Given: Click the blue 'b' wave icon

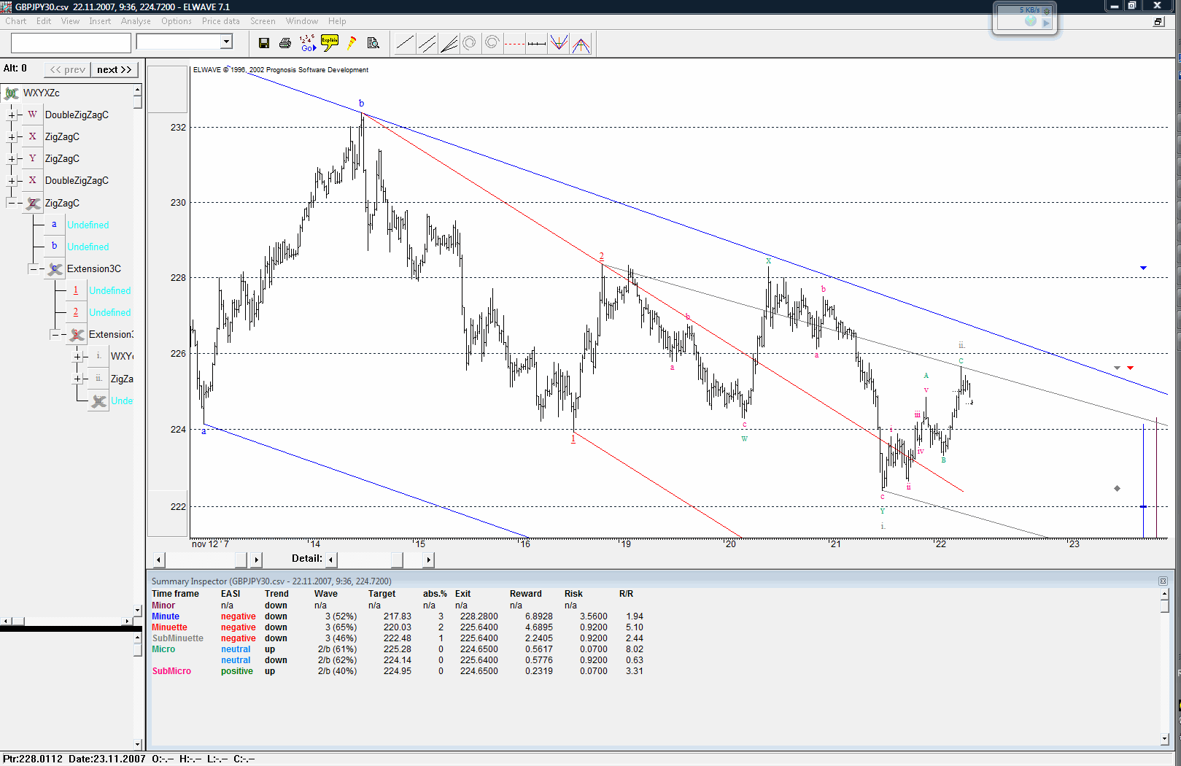Looking at the screenshot, I should tap(54, 247).
